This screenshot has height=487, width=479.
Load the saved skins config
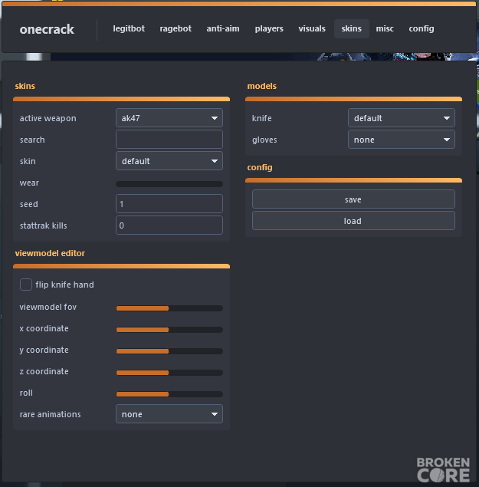tap(353, 221)
